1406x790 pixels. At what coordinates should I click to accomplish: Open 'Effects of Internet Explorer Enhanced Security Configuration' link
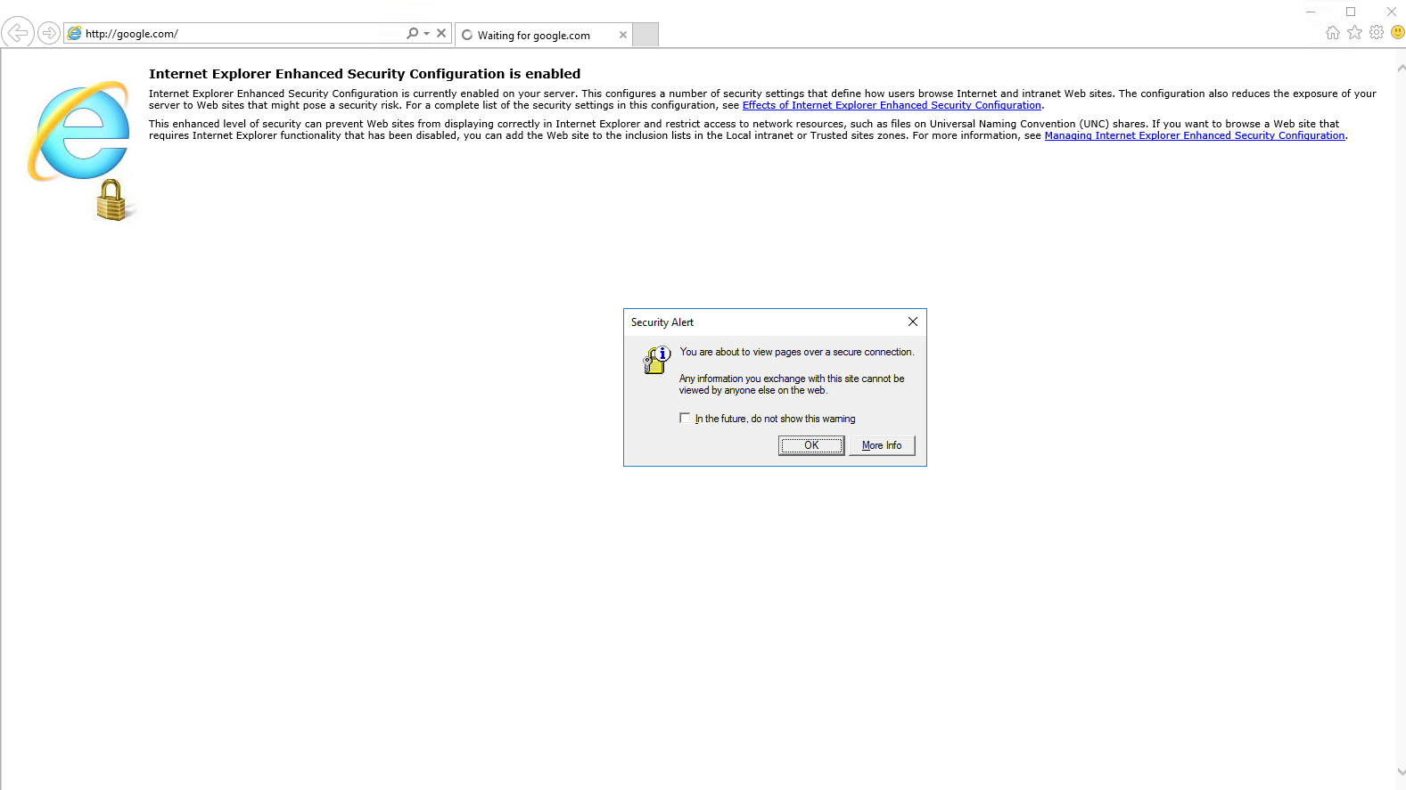892,105
